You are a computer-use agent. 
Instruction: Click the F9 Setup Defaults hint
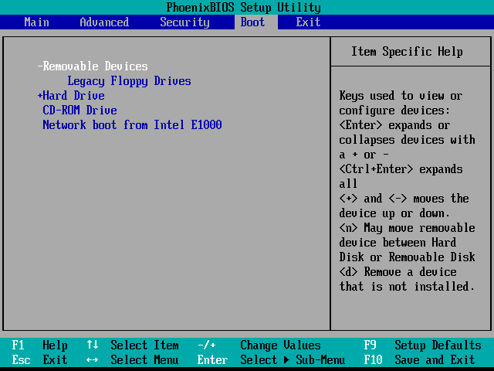pos(423,345)
